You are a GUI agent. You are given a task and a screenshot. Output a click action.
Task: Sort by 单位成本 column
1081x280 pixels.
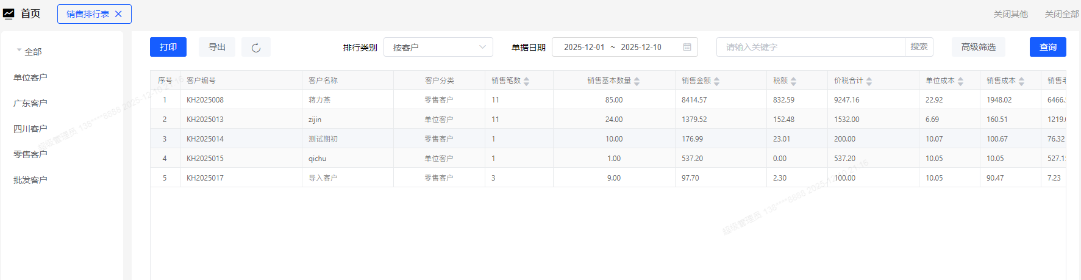[960, 81]
